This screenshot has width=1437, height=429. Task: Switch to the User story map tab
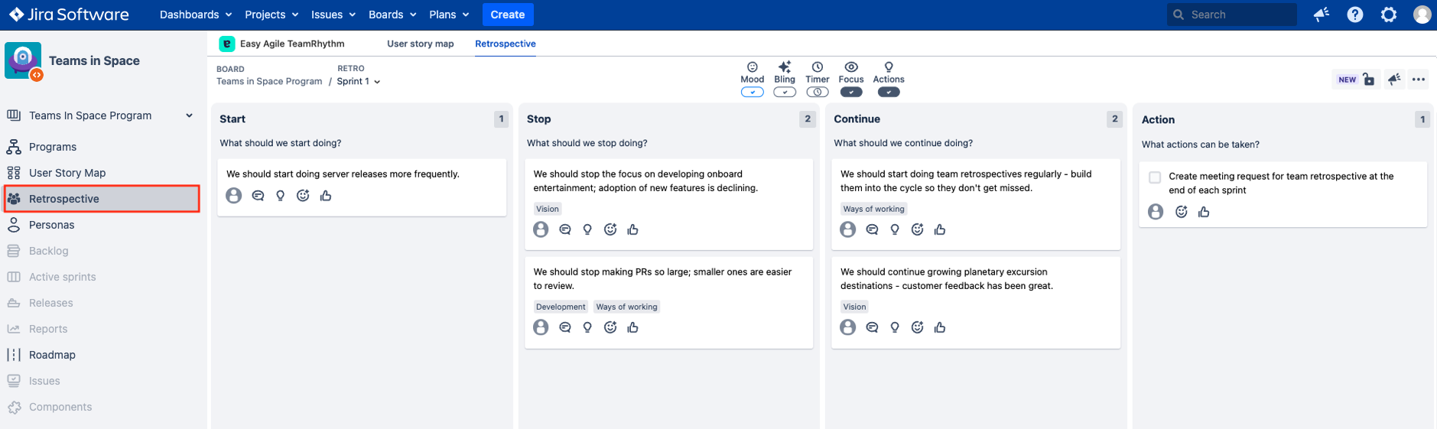point(421,44)
